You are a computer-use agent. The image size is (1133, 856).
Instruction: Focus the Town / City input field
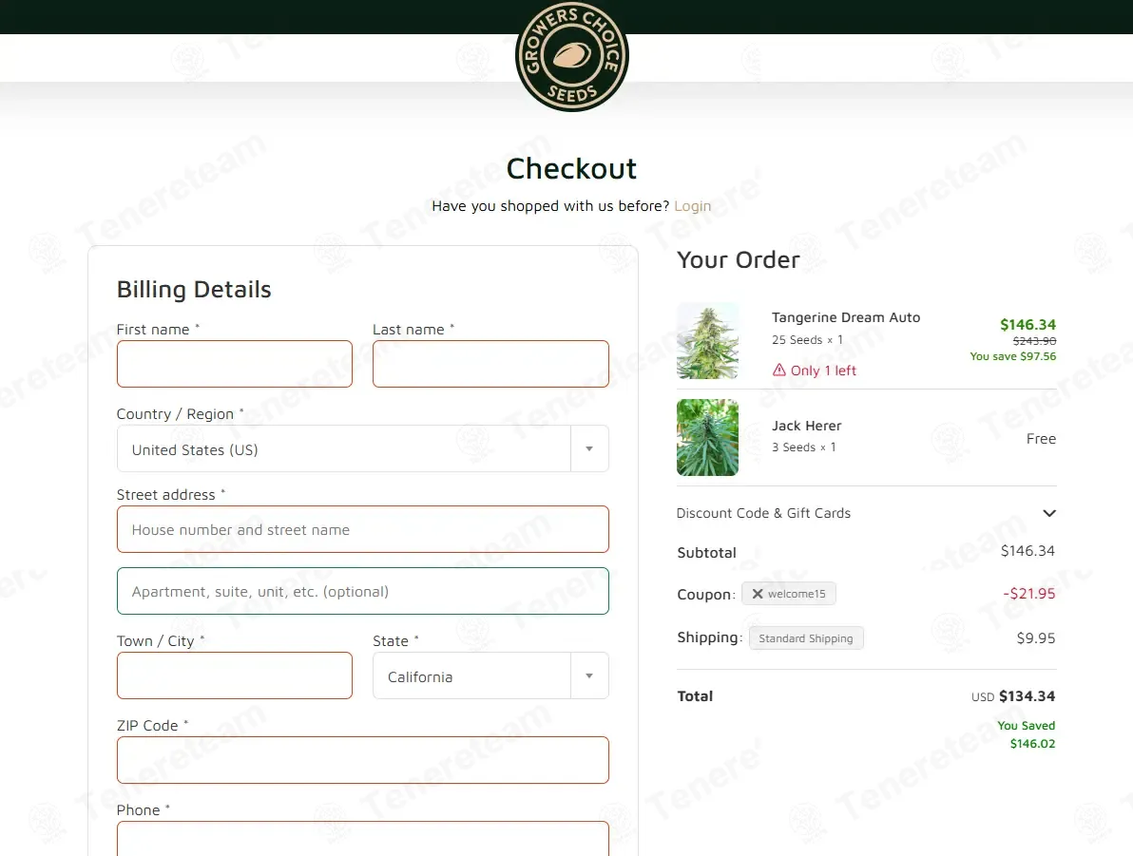tap(235, 675)
